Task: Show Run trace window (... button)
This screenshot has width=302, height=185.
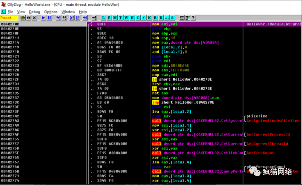Action: [x=167, y=18]
